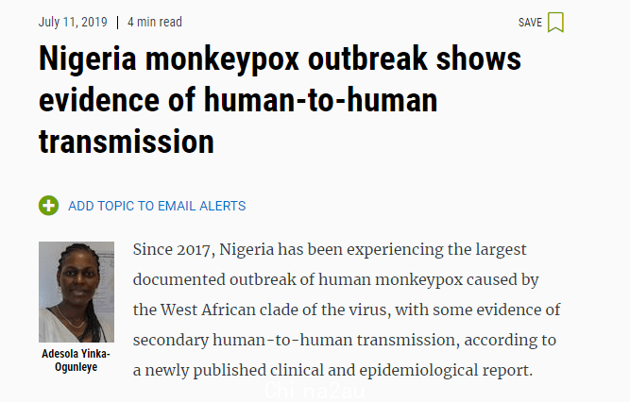Click the green plus circle icon
Screen dimensions: 630x402
48,206
